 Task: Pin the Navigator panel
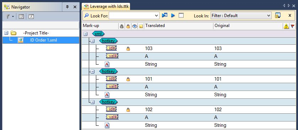click(67, 7)
